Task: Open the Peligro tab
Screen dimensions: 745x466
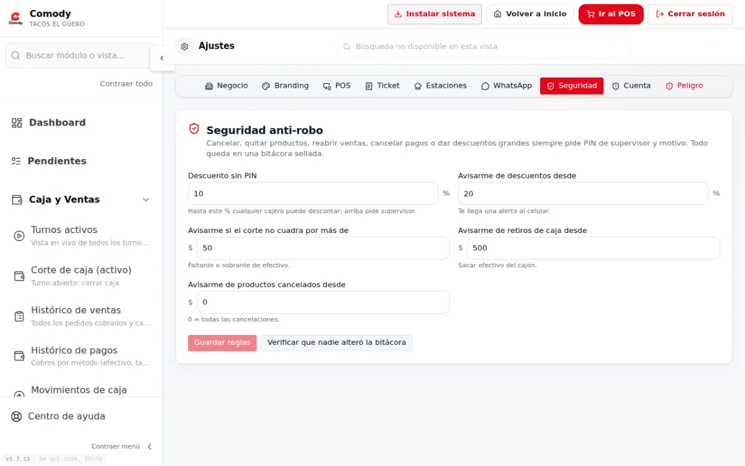Action: [684, 86]
